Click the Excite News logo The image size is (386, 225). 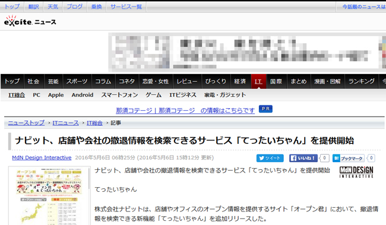tap(30, 21)
